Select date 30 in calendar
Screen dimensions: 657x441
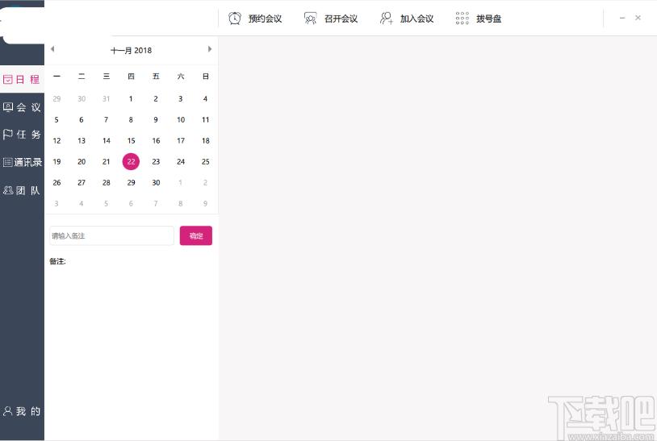156,182
